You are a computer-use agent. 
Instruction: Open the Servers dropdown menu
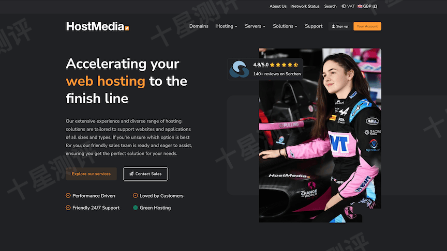coord(255,26)
